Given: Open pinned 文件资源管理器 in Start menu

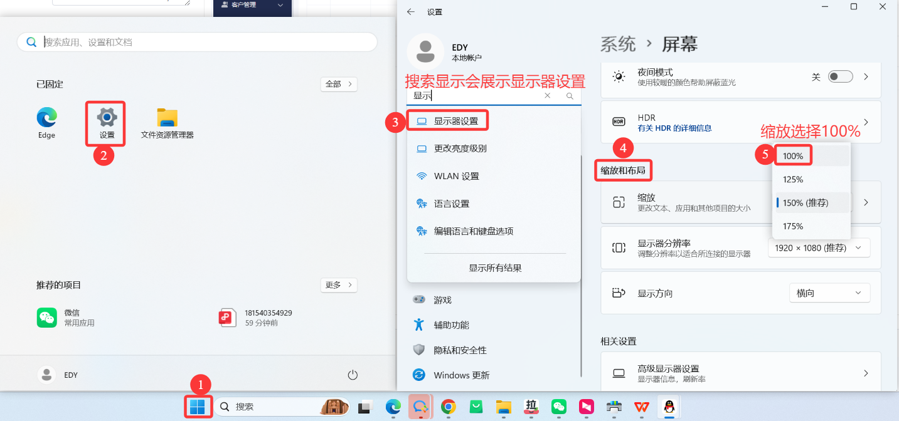Looking at the screenshot, I should [168, 123].
